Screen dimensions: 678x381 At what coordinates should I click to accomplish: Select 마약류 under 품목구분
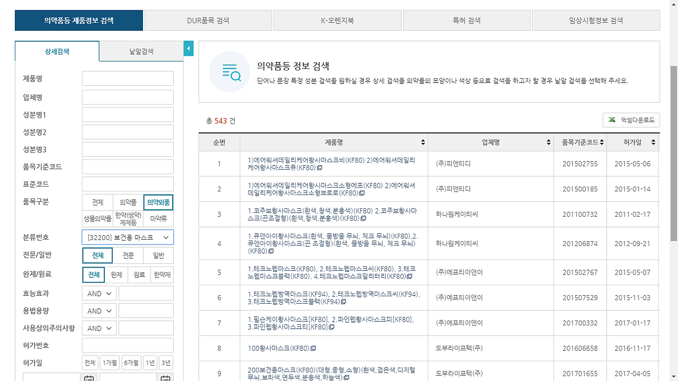click(158, 218)
